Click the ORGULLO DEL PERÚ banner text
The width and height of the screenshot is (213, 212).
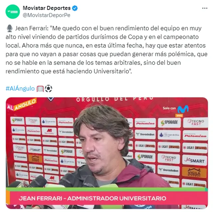(115, 99)
